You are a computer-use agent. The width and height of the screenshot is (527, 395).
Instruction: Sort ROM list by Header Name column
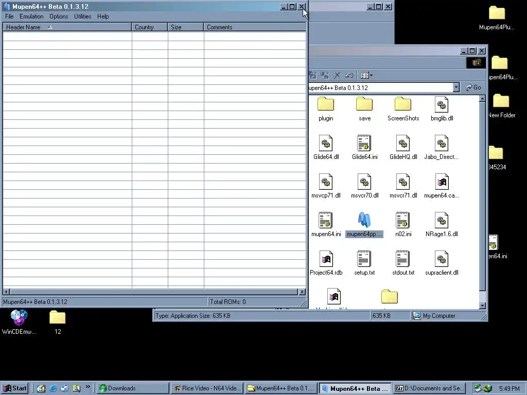click(67, 27)
